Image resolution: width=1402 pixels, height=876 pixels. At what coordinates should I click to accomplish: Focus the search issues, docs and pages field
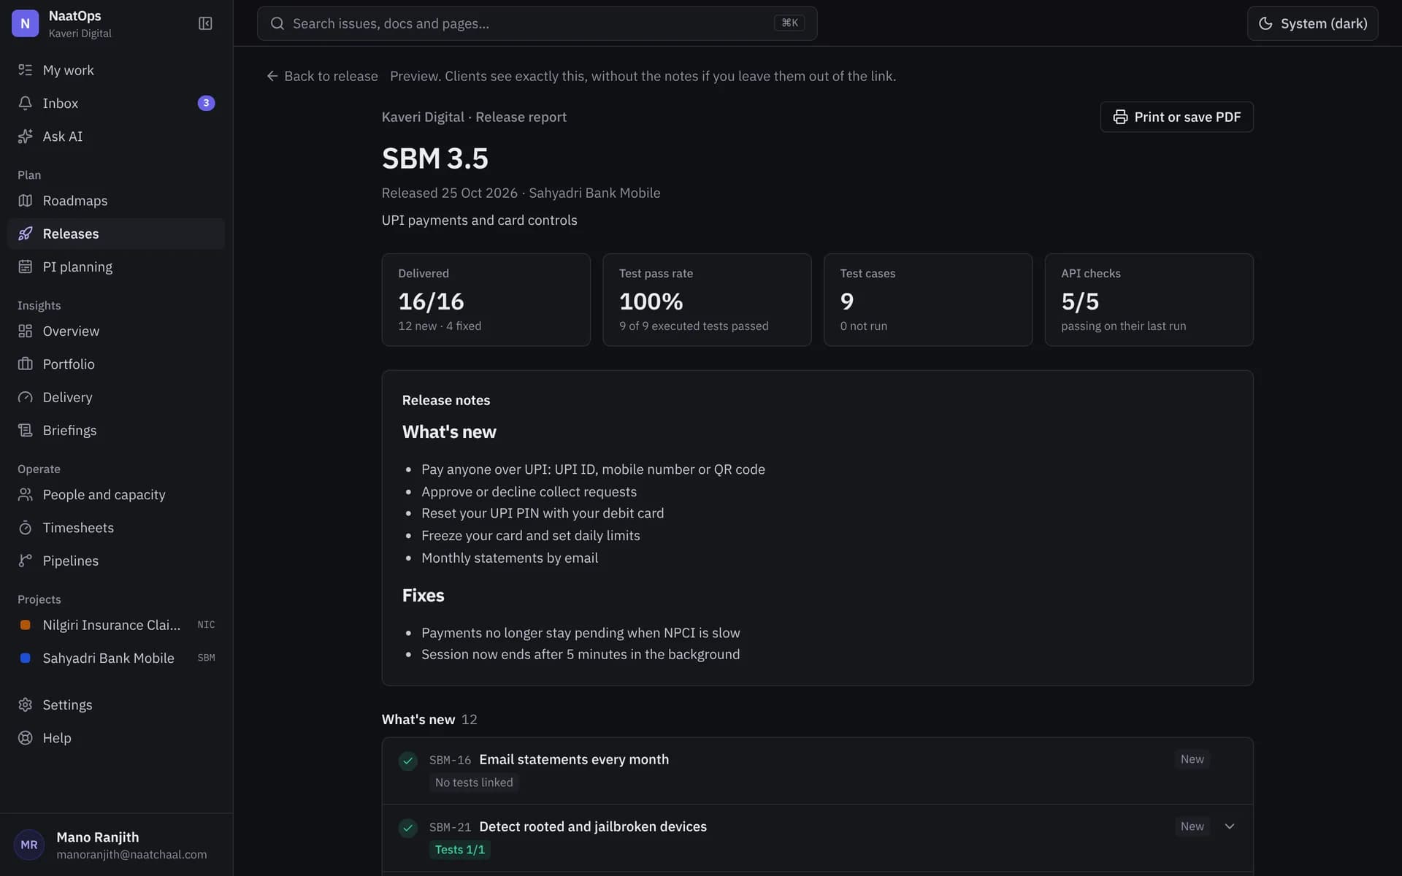coord(537,23)
